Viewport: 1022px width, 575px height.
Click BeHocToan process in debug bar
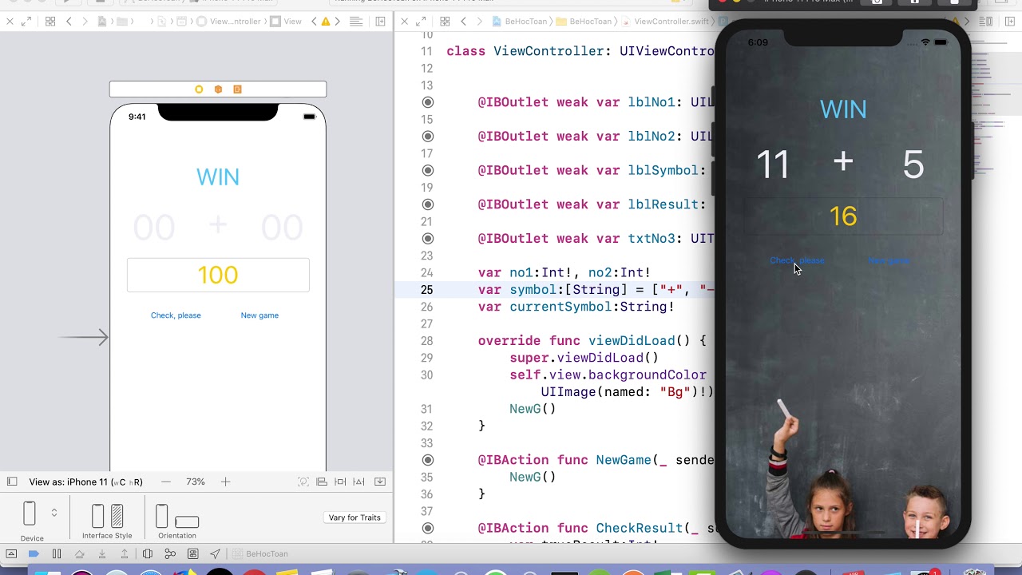[261, 553]
